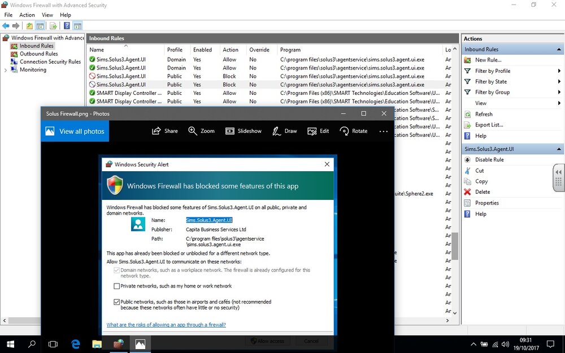Close the Windows Security Alert dialog image
The width and height of the screenshot is (565, 353).
click(327, 164)
